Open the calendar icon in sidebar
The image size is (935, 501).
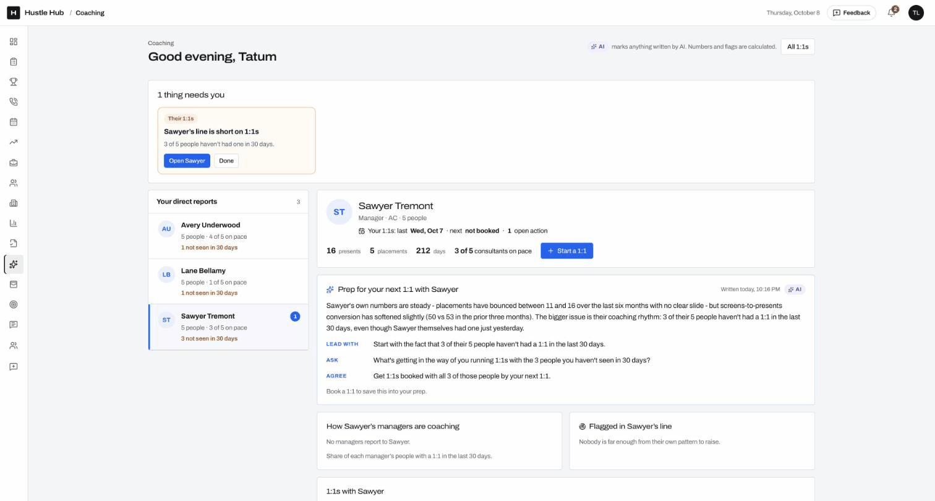14,122
